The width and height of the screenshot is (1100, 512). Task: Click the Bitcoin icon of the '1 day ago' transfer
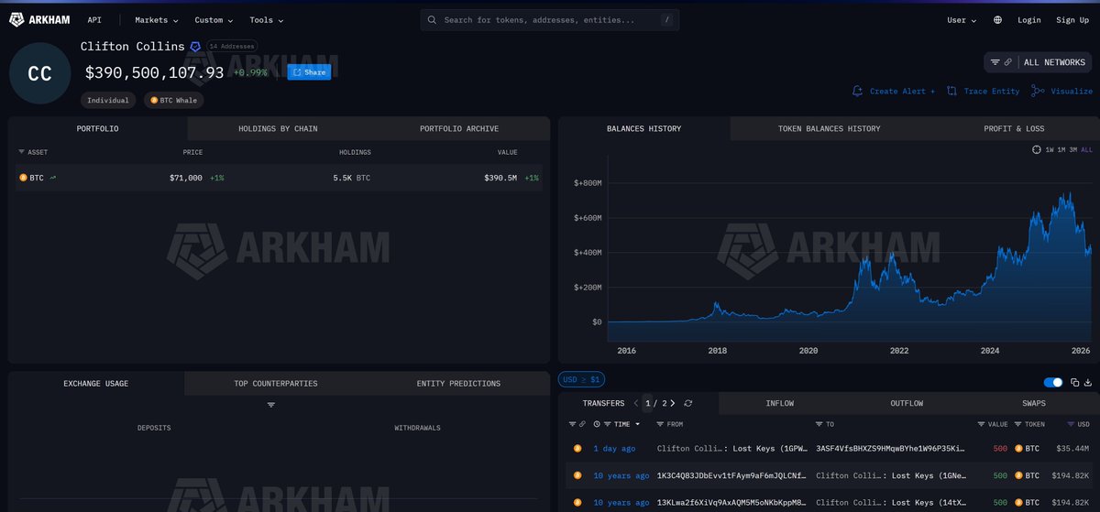pyautogui.click(x=577, y=449)
